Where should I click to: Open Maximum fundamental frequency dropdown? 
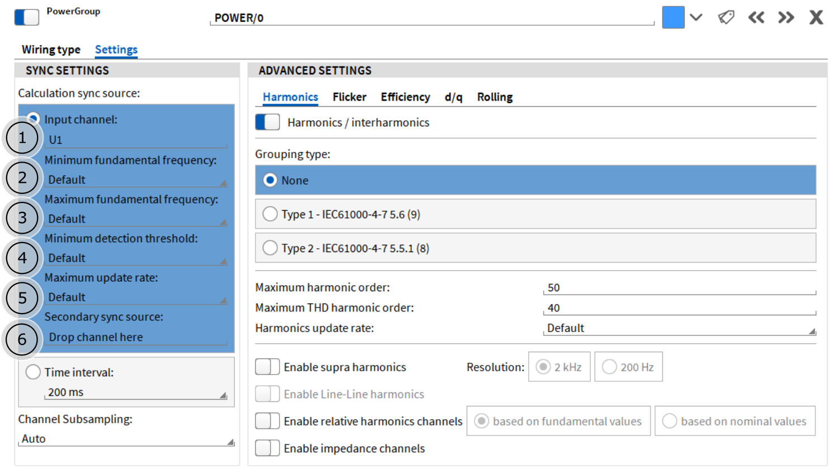[x=136, y=219]
